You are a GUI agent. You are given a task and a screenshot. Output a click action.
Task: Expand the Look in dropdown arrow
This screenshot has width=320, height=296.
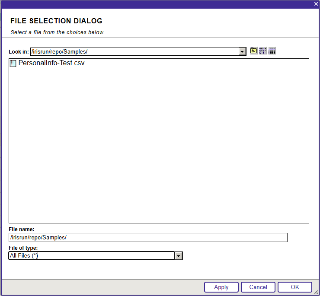tap(242, 52)
